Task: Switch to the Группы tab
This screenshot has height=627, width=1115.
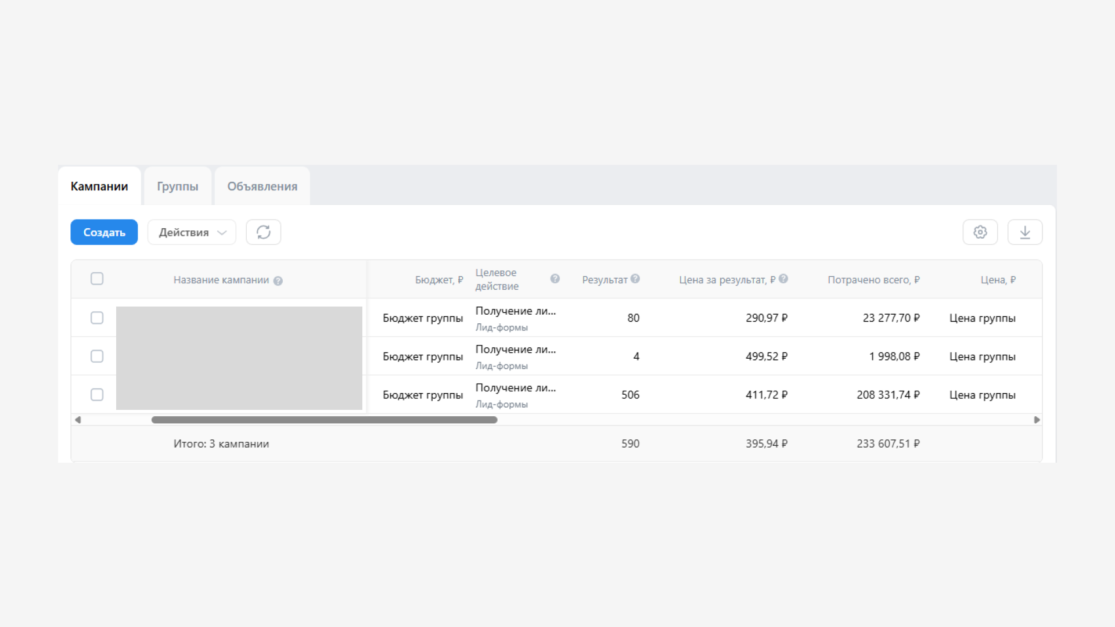Action: pyautogui.click(x=178, y=186)
